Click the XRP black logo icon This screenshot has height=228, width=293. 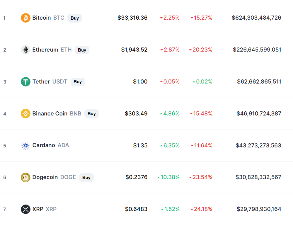[25, 209]
